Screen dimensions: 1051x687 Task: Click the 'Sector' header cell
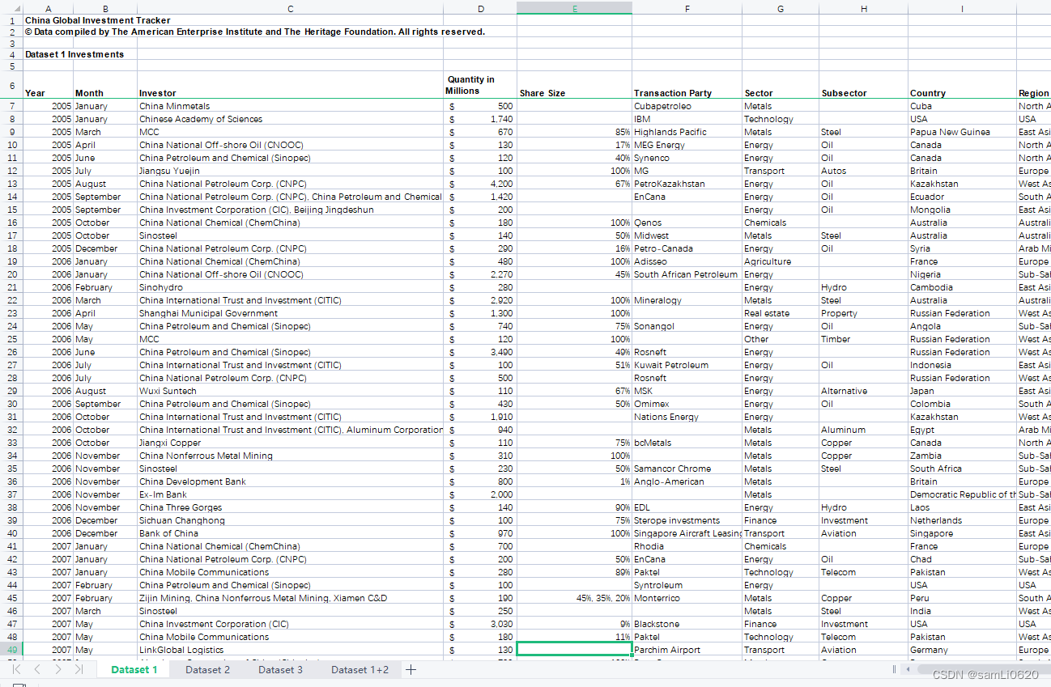[x=781, y=85]
